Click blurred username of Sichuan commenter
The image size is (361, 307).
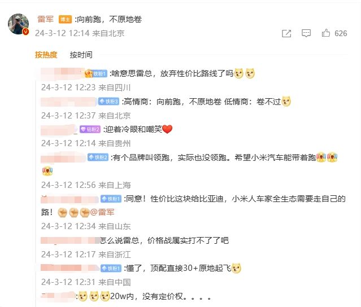63,73
